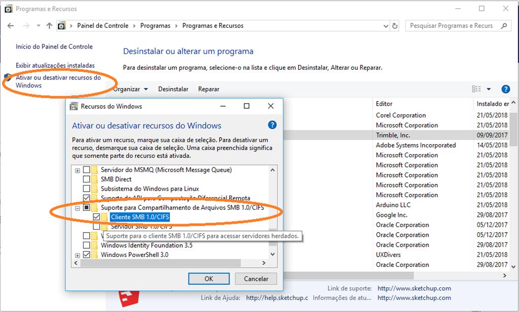Enable the SMB Direct checkbox
The width and height of the screenshot is (519, 312).
coord(87,180)
